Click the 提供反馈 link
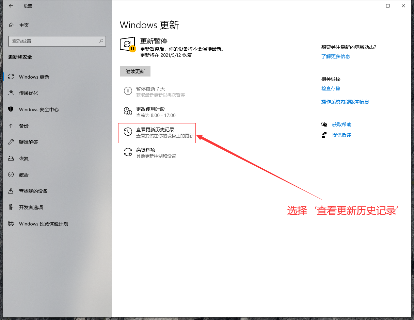Screen dimensions: 414x320 pos(342,135)
